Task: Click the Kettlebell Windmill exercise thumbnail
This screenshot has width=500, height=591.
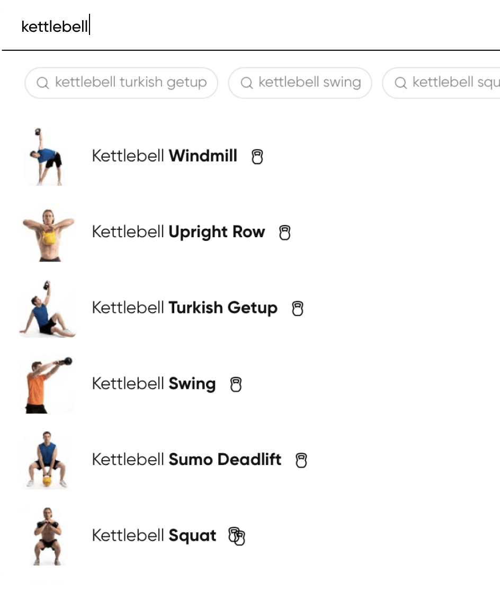Action: point(48,156)
